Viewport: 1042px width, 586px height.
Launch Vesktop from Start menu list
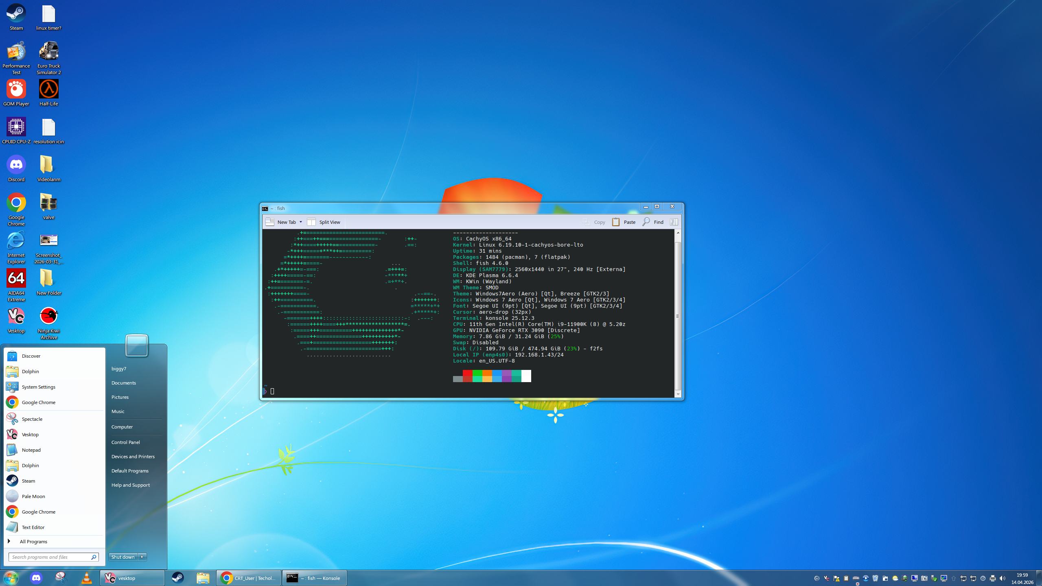(55, 435)
